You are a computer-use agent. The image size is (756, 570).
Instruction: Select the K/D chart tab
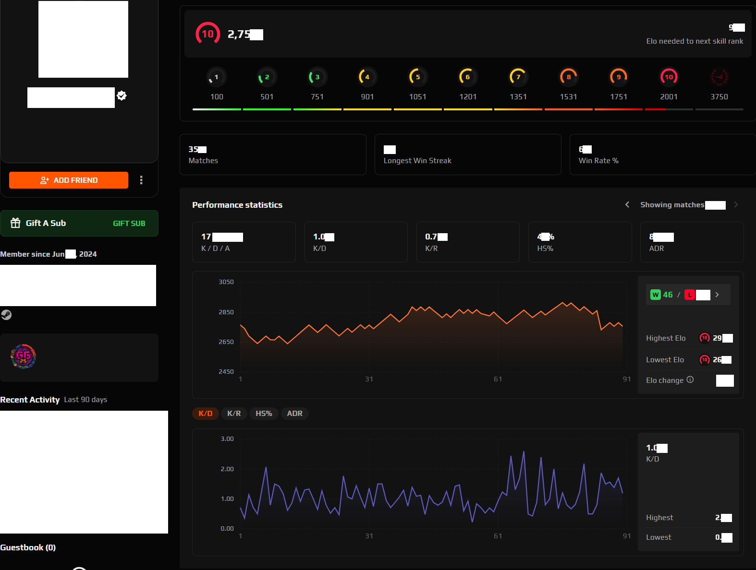206,414
